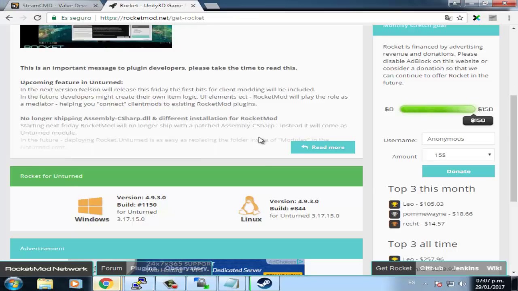
Task: Click the page vertical scrollbar thumb
Action: (514, 148)
